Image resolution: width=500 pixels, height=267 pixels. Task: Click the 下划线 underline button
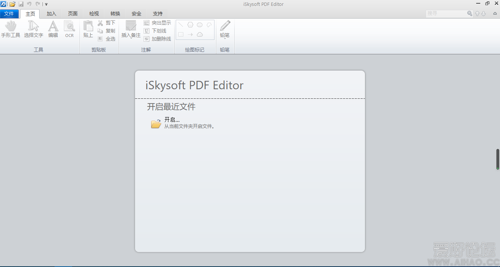[x=155, y=31]
